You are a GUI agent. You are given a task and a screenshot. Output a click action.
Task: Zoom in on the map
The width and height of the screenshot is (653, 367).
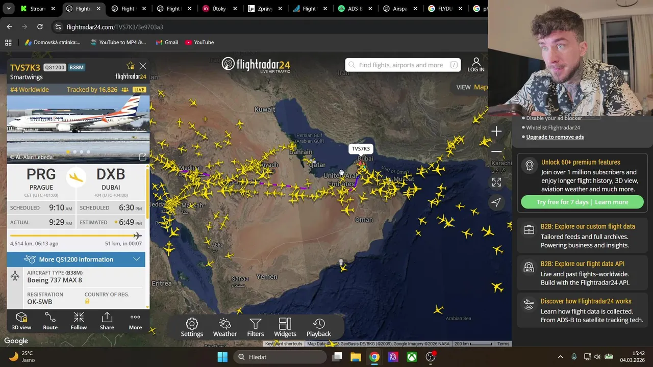(x=496, y=132)
